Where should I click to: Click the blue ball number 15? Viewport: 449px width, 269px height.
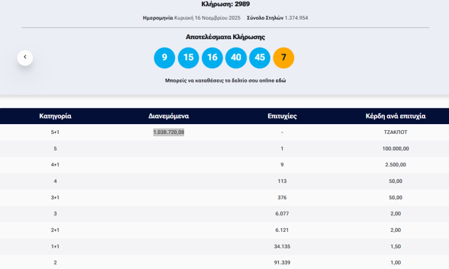(x=188, y=58)
